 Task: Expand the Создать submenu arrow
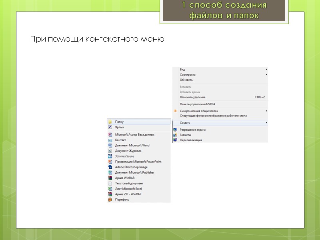[266, 123]
